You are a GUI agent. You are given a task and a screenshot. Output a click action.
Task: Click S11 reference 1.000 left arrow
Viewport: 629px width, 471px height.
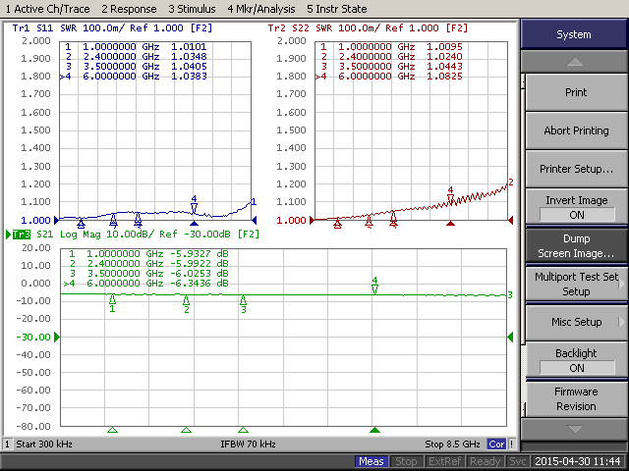click(x=56, y=220)
